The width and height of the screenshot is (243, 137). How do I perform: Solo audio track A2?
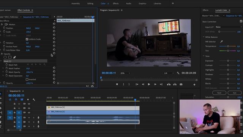coord(34,122)
